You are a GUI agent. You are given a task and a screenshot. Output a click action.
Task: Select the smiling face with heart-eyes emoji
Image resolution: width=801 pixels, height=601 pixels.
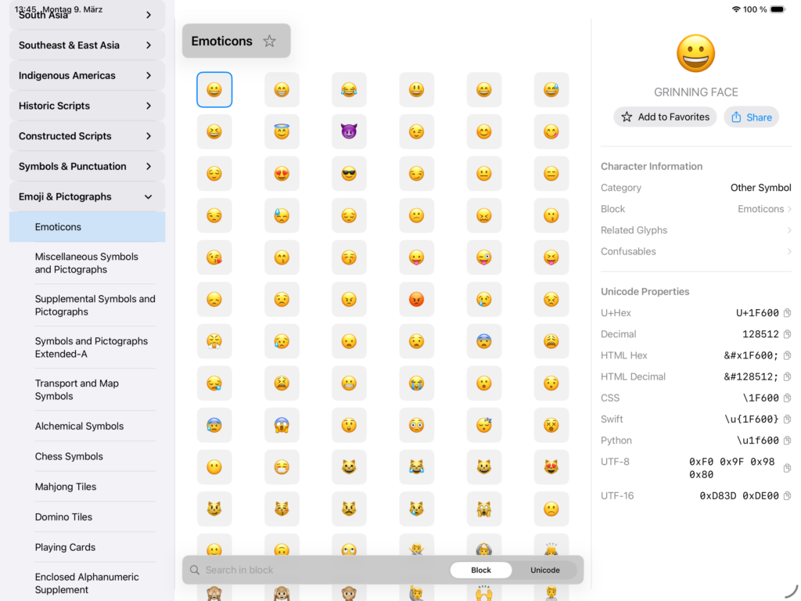tap(282, 174)
